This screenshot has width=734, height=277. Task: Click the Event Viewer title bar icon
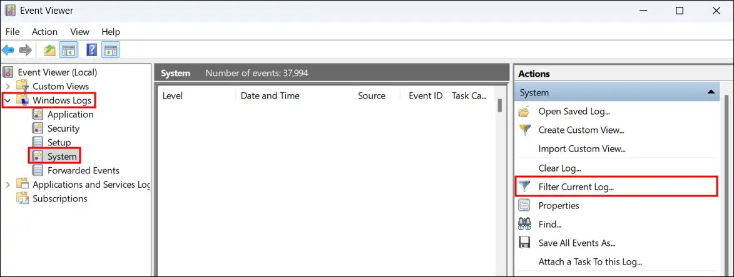10,10
